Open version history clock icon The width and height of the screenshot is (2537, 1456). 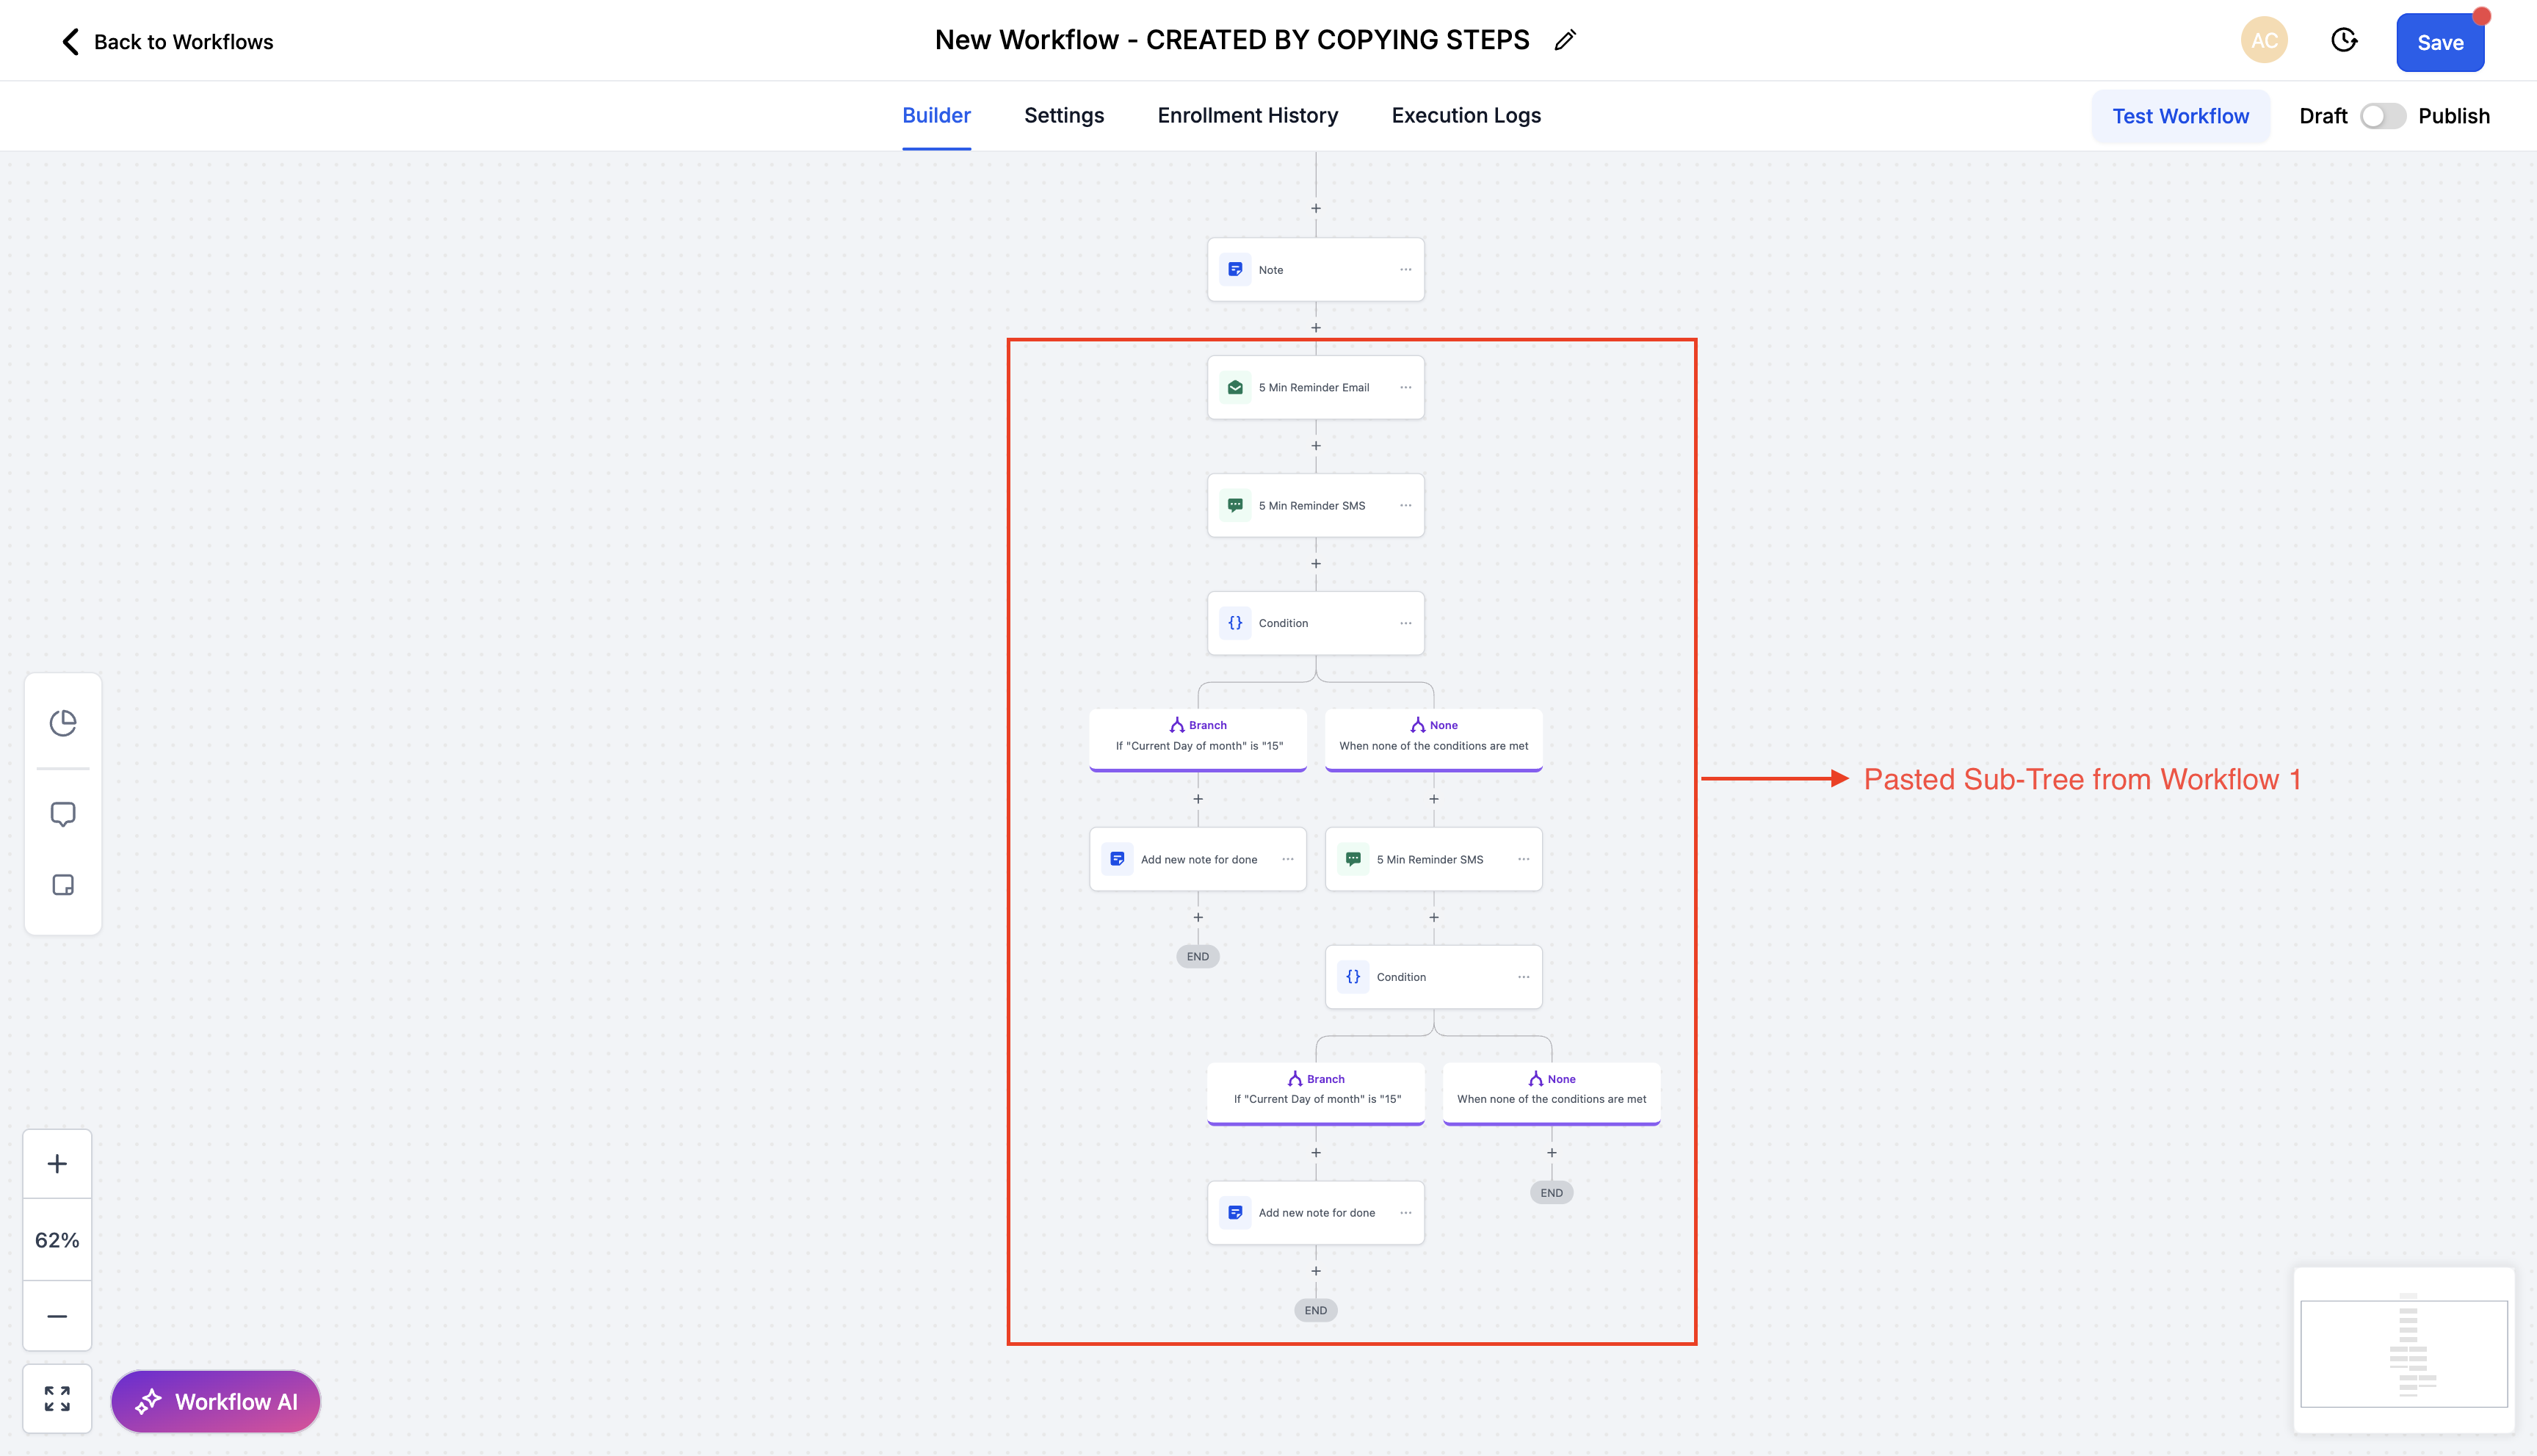2344,41
